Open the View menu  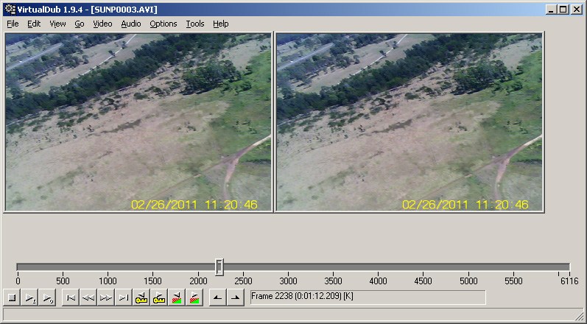pos(57,24)
